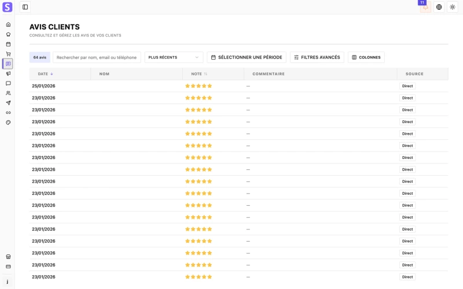
Task: Open the Home sidebar icon
Action: 8,24
